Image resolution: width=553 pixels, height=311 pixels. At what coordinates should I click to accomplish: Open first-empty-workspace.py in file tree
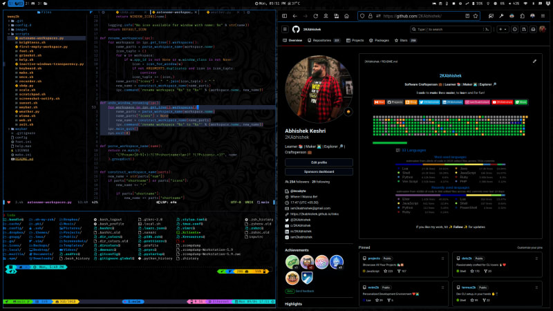(41, 46)
